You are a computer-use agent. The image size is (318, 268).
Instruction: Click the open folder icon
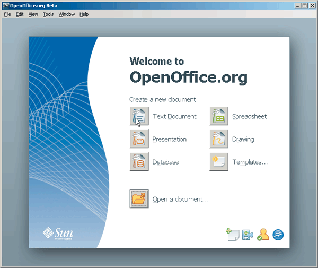[x=139, y=199]
